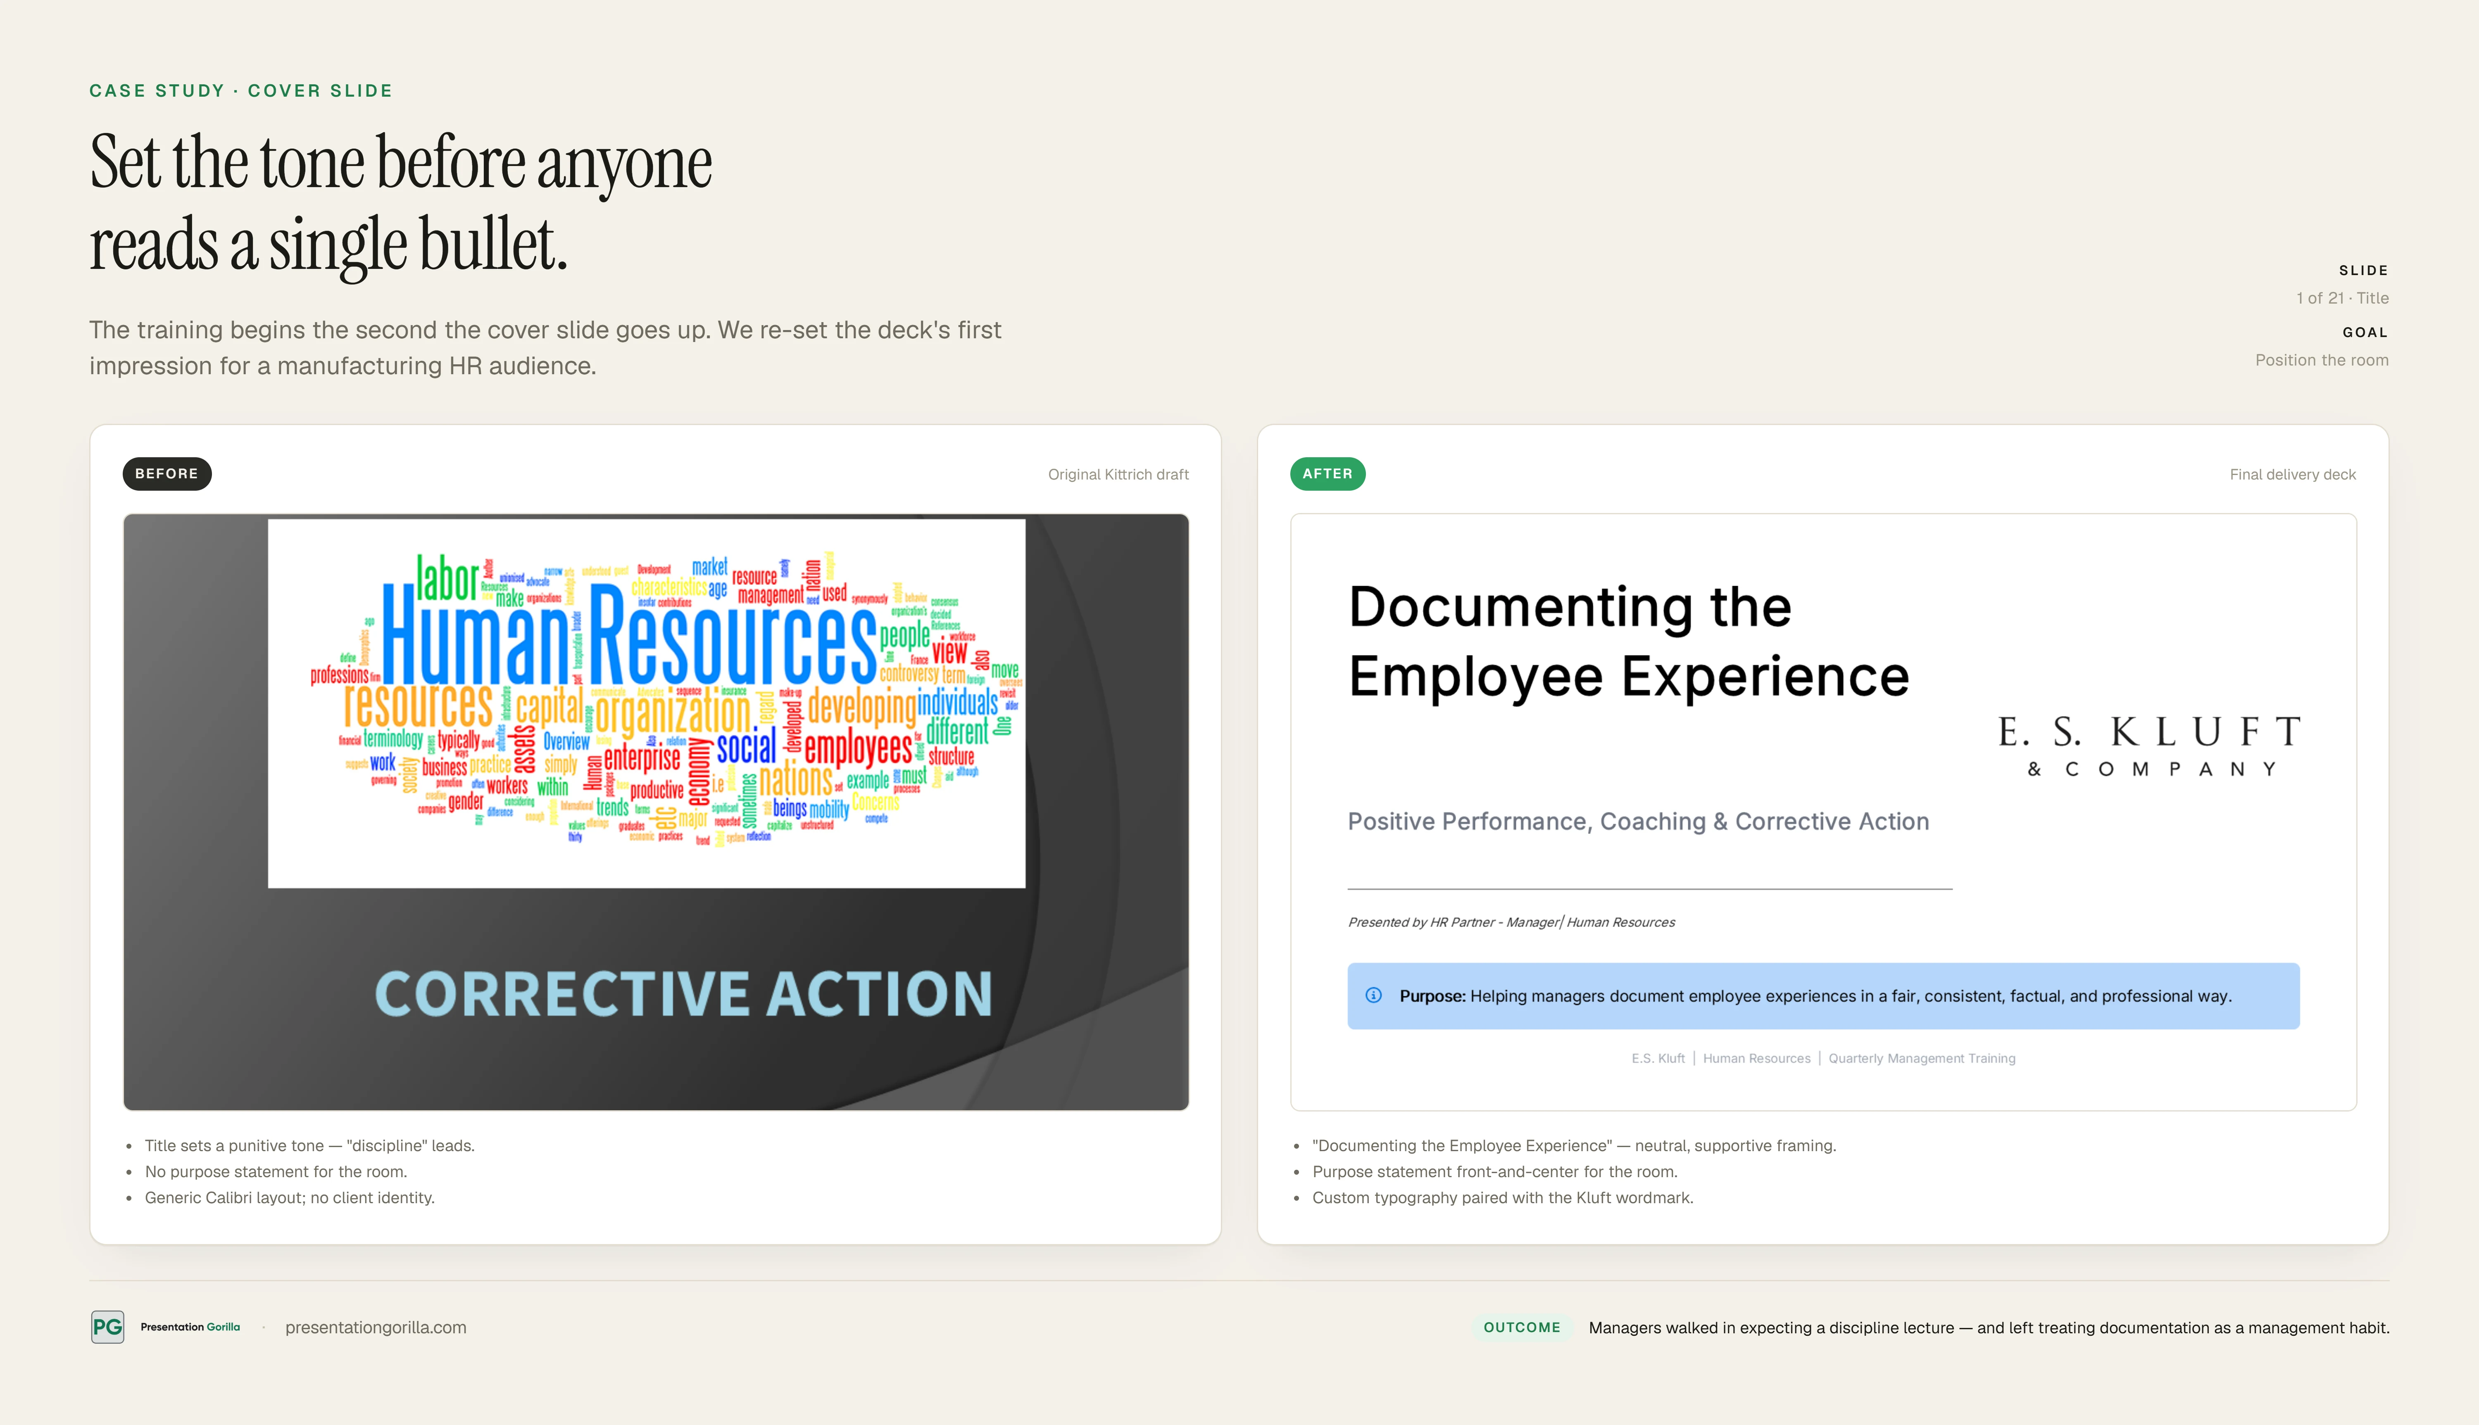Image resolution: width=2479 pixels, height=1425 pixels.
Task: Click the green AFTER badge
Action: (x=1327, y=474)
